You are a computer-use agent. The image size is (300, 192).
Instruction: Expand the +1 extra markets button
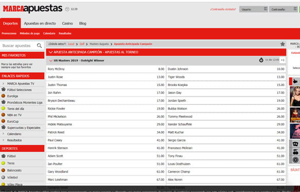(283, 60)
